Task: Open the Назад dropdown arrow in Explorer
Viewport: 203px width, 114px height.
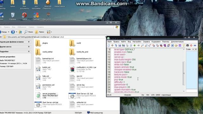Action: click(9, 32)
